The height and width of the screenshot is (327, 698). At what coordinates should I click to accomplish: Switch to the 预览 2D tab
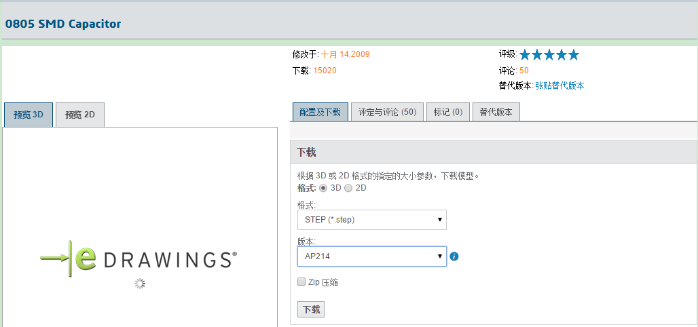[x=80, y=115]
